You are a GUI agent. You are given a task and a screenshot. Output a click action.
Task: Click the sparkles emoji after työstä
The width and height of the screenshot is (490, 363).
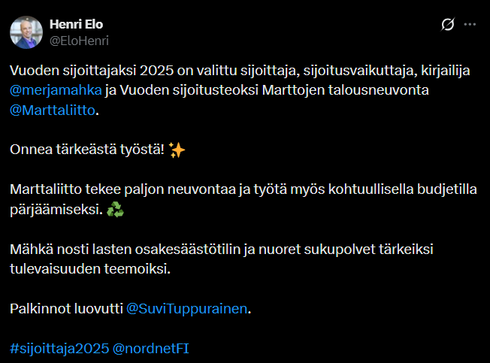[x=177, y=150]
